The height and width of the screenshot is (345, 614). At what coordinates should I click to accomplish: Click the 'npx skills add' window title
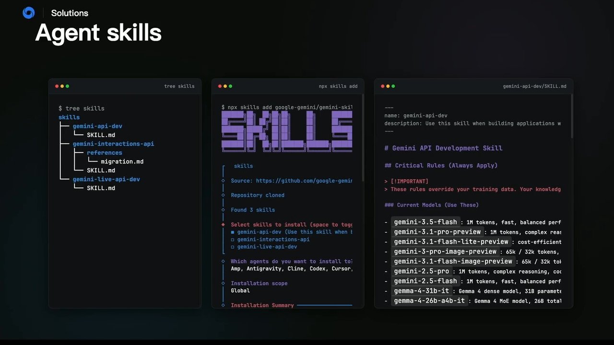338,86
